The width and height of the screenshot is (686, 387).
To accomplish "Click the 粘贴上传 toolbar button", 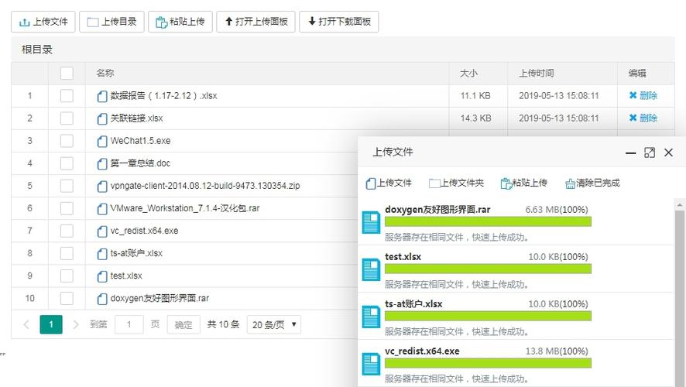I will click(x=180, y=22).
